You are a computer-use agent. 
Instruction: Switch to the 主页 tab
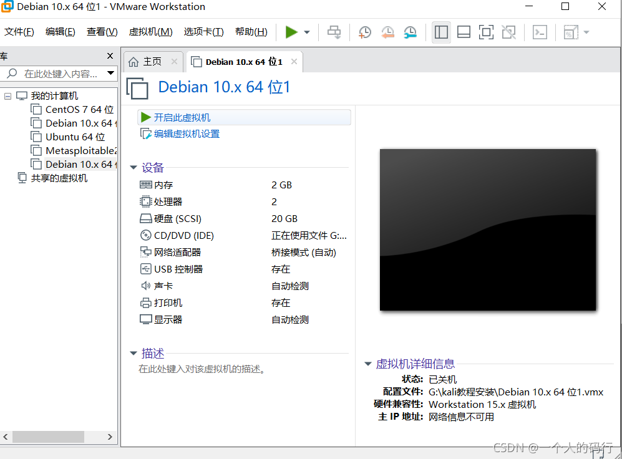pos(152,62)
